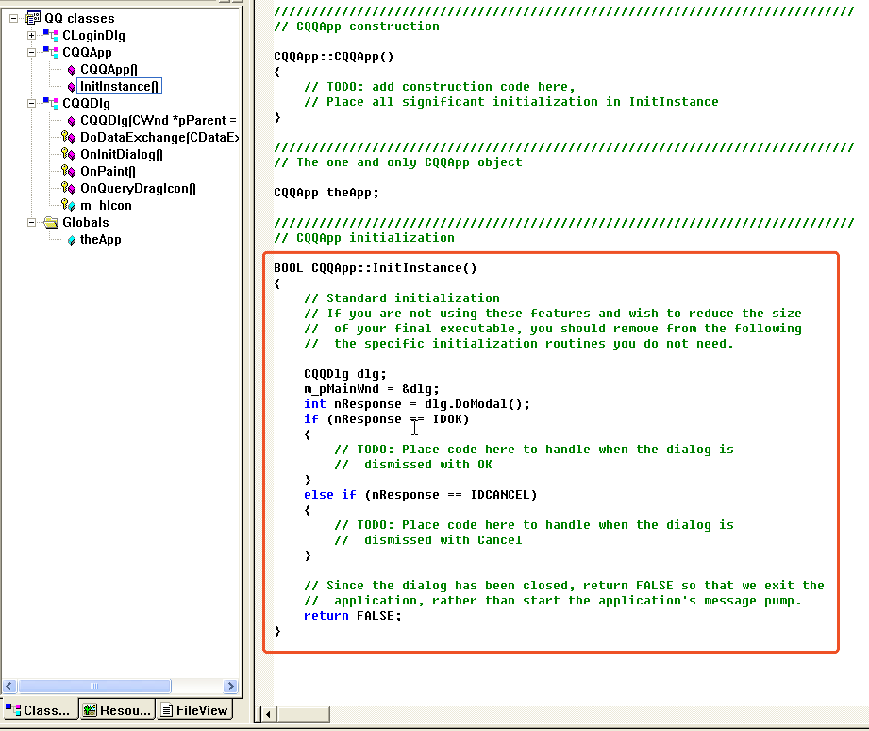869x731 pixels.
Task: Click the OnPaint protected method icon
Action: 69,171
